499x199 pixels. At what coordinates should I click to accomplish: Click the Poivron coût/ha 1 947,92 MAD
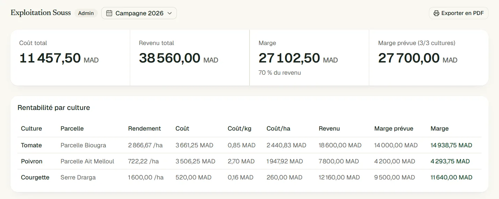(x=285, y=161)
